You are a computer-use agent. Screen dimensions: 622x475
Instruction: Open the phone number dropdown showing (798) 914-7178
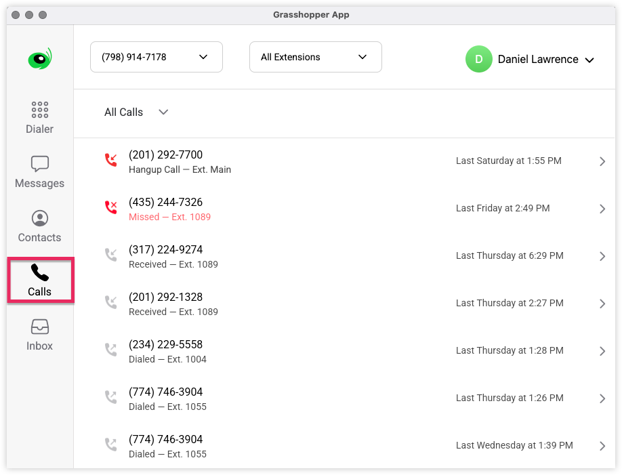[x=156, y=57]
